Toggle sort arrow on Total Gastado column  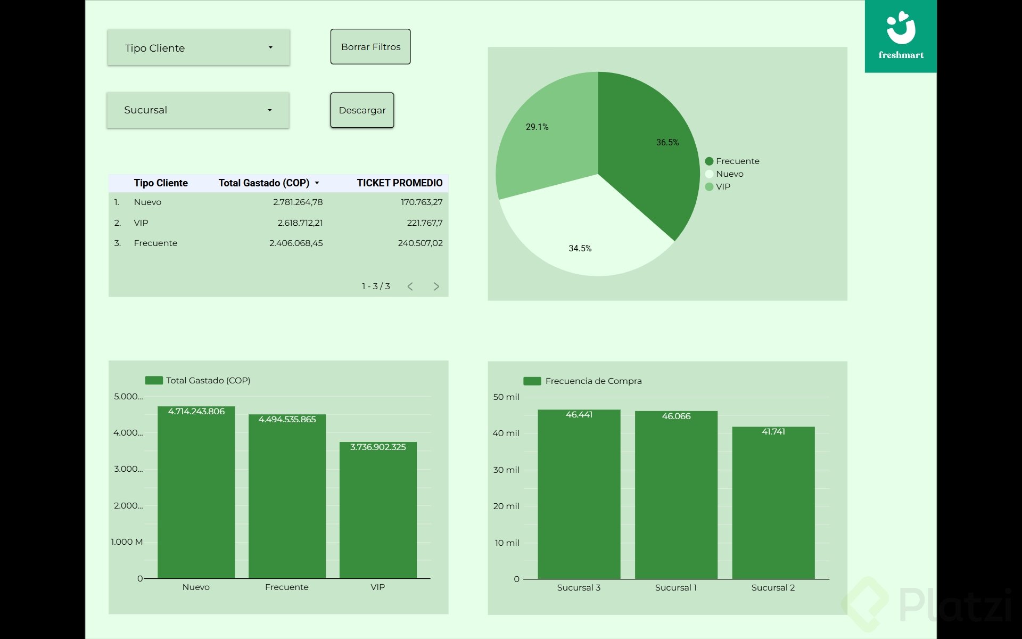[x=317, y=183]
